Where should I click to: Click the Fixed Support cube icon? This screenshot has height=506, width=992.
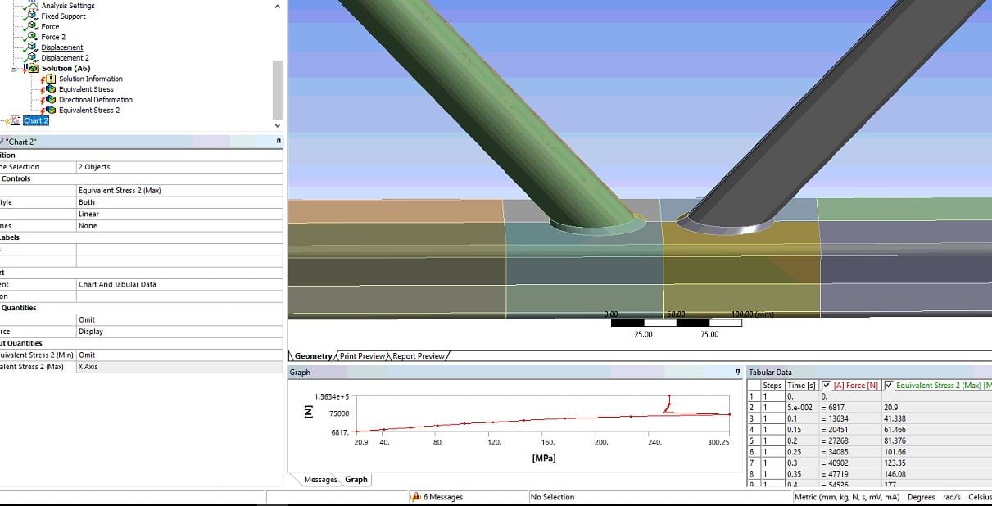32,16
